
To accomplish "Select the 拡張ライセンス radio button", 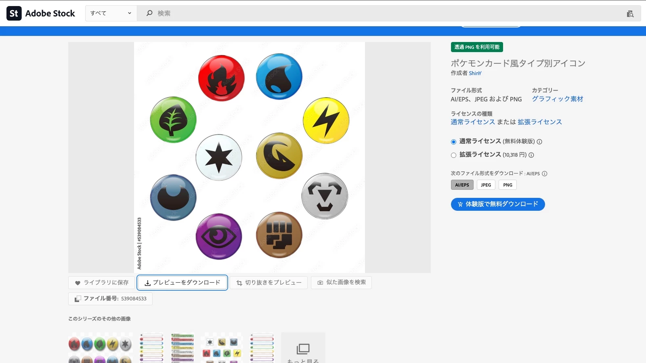I will point(453,155).
